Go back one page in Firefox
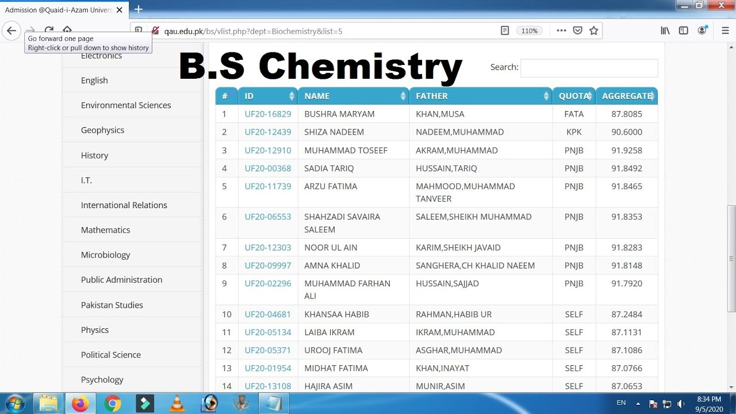Screen dimensions: 736x414 point(11,30)
